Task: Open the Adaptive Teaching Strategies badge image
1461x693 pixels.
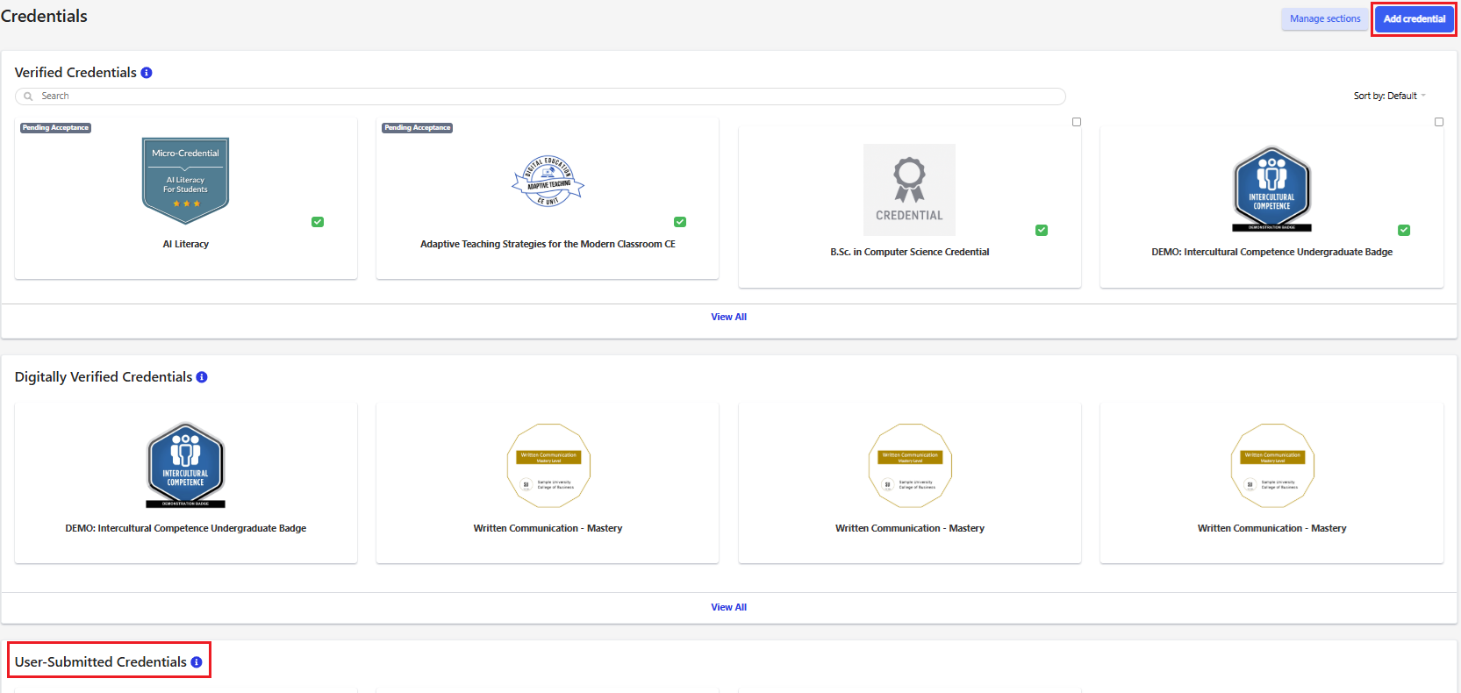Action: [x=548, y=181]
